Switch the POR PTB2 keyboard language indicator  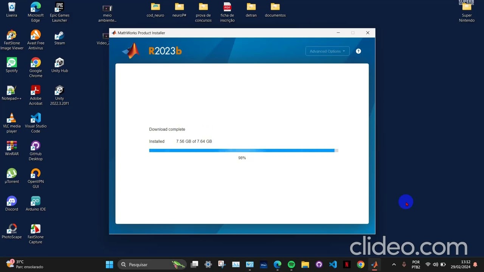416,264
